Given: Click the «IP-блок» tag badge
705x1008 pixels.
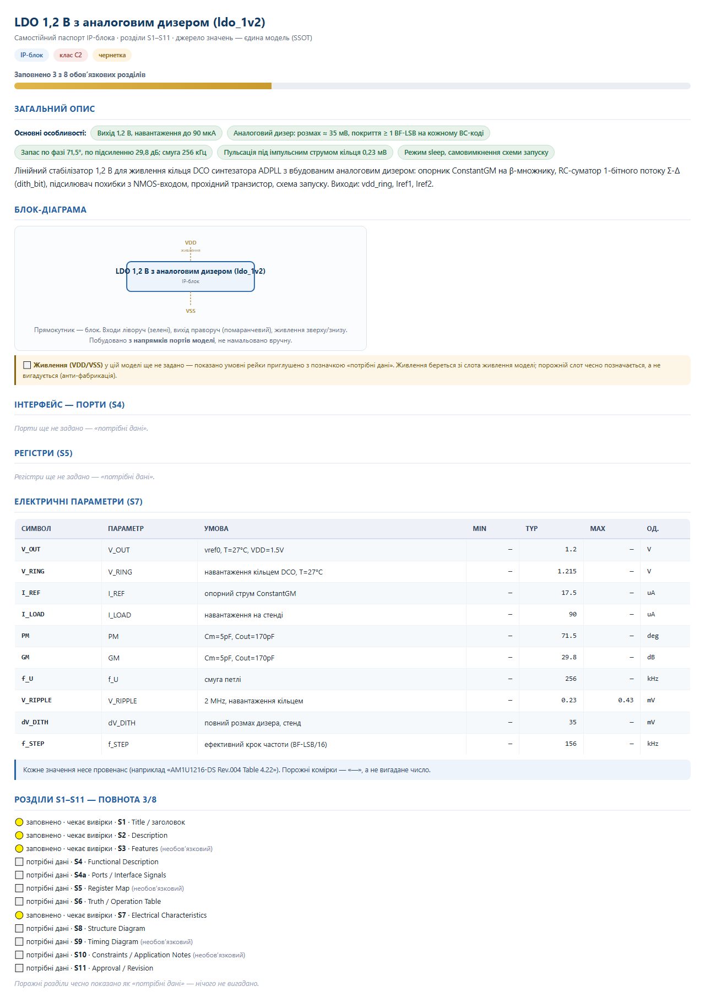Looking at the screenshot, I should (x=32, y=55).
